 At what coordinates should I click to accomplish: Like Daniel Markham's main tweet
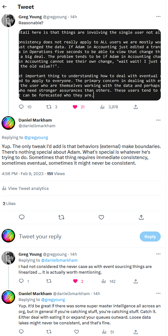pos(101,217)
